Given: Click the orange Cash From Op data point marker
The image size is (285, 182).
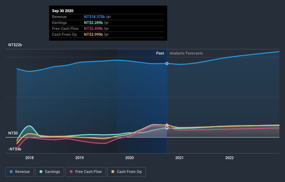Looking at the screenshot, I should (167, 125).
